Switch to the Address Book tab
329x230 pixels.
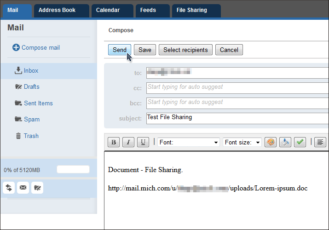click(x=57, y=10)
